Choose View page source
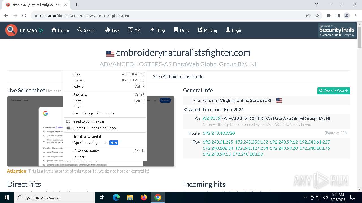This screenshot has height=203, width=362. [x=105, y=151]
